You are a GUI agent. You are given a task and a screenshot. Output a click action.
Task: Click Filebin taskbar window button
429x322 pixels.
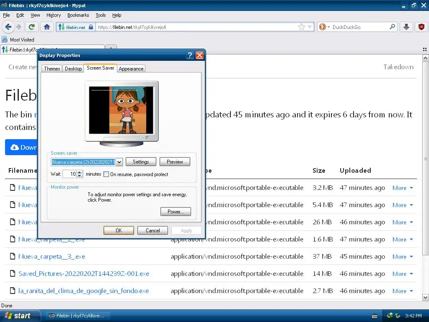coord(77,316)
